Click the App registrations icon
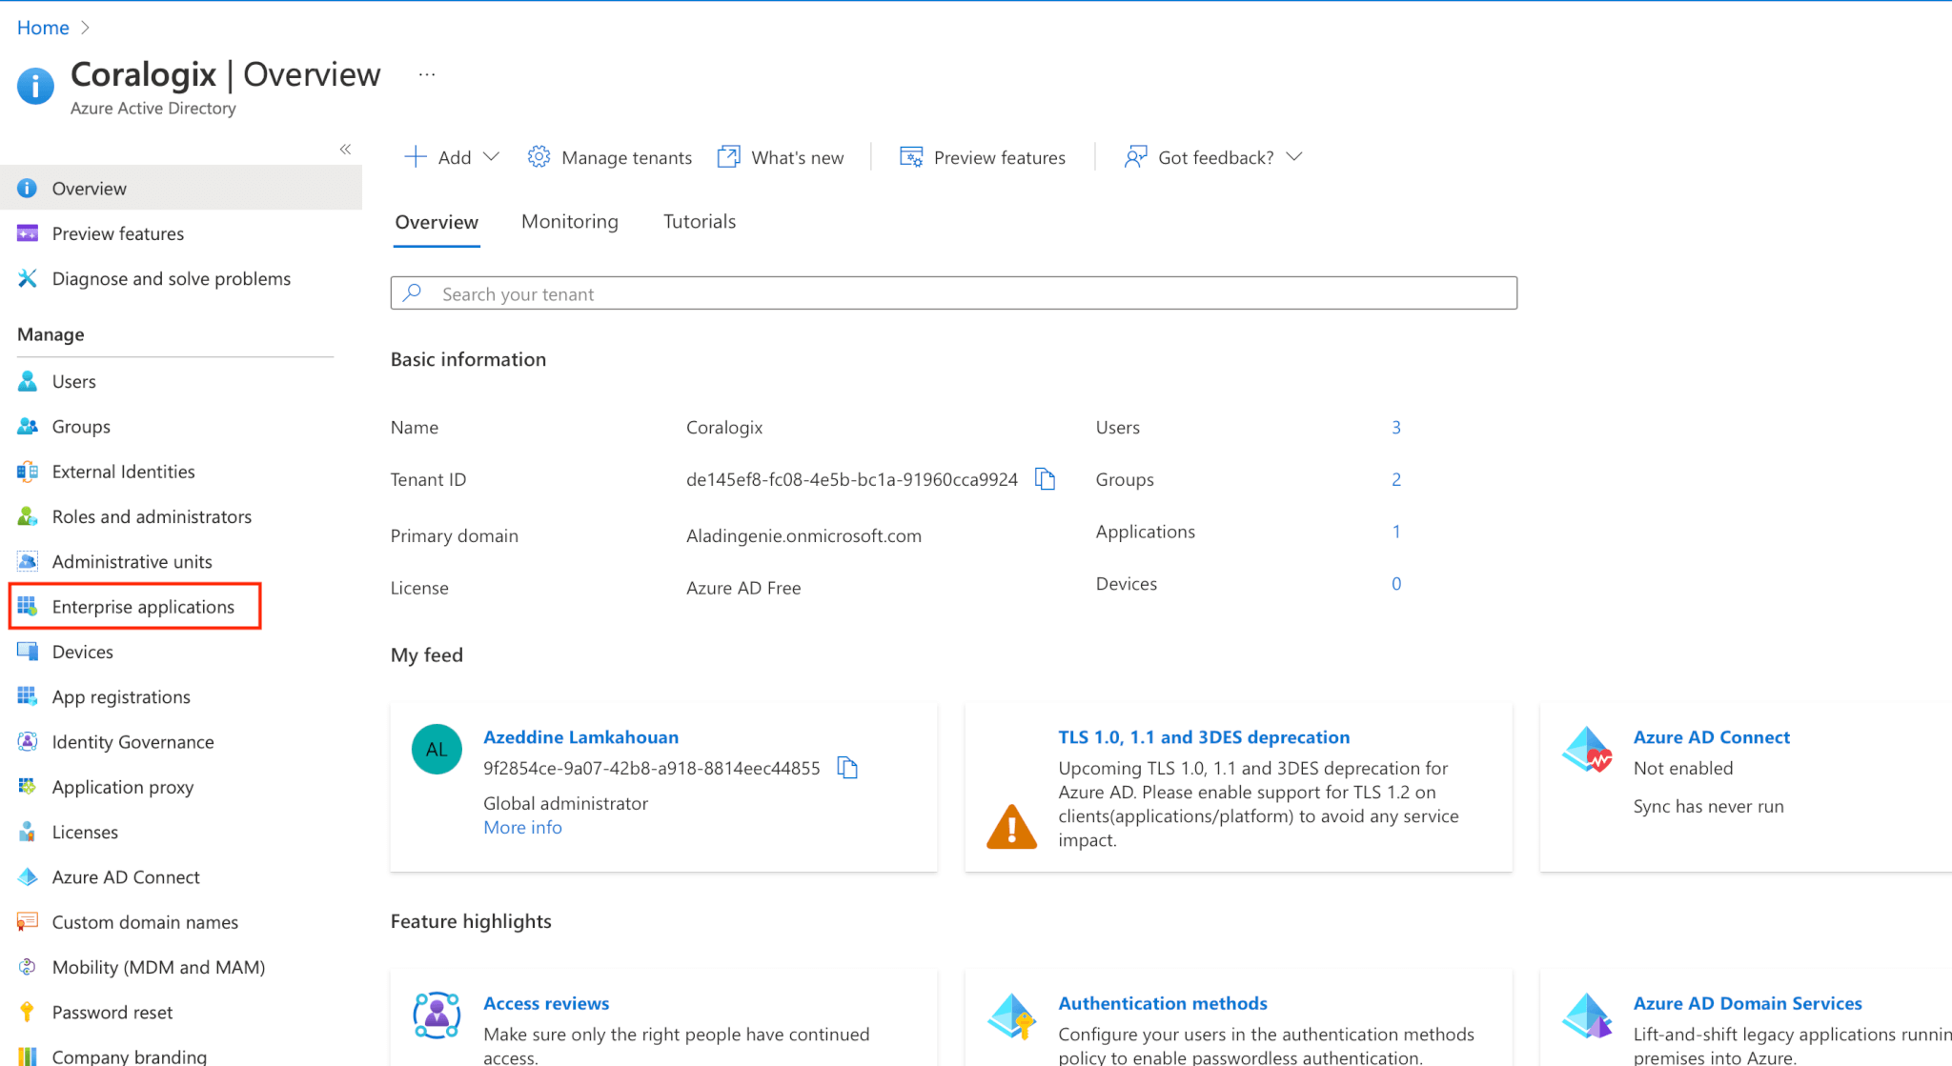This screenshot has width=1952, height=1066. [28, 696]
